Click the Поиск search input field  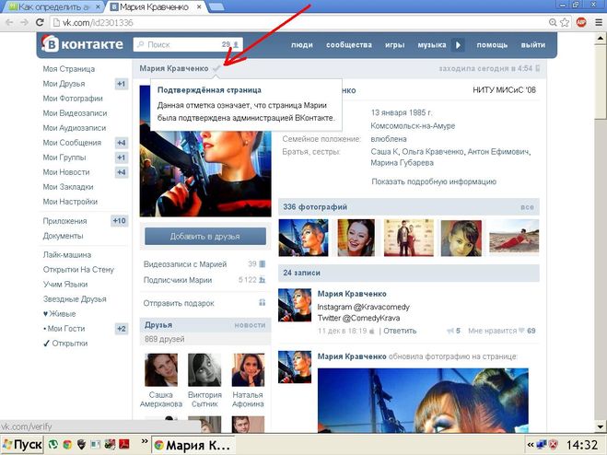[x=188, y=44]
